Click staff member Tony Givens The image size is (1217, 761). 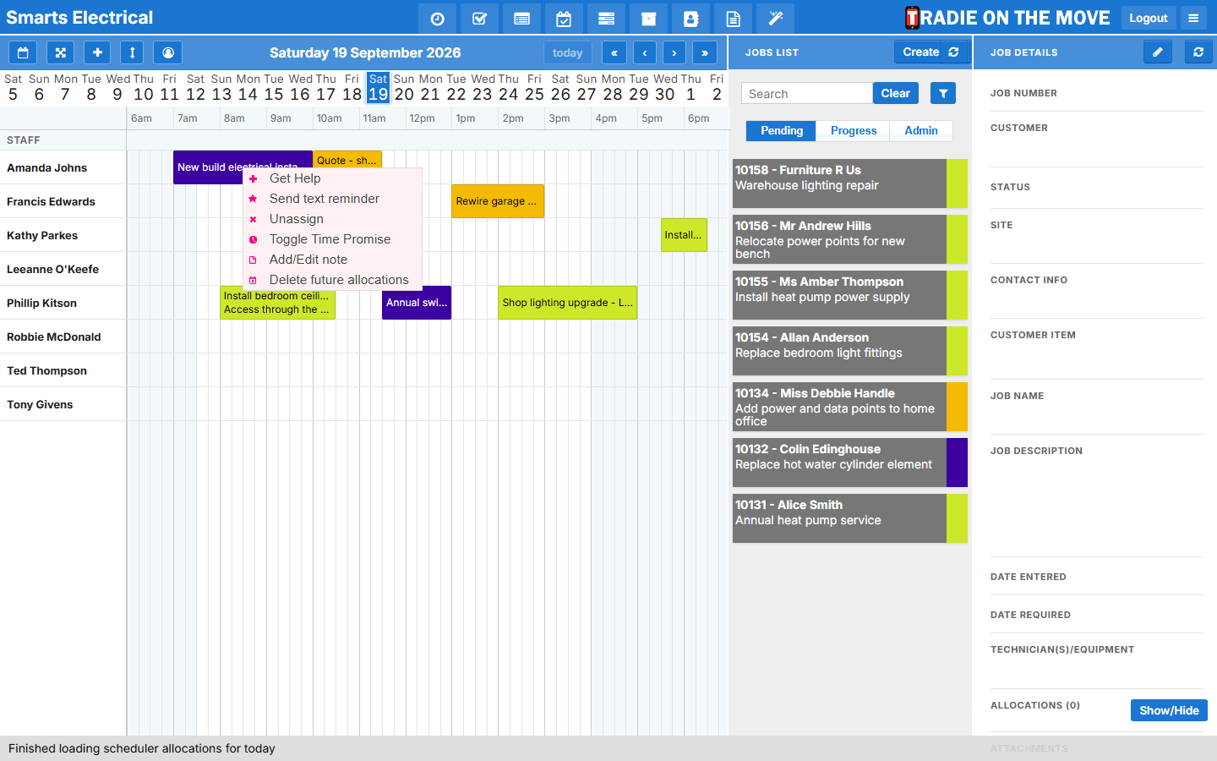click(x=40, y=404)
